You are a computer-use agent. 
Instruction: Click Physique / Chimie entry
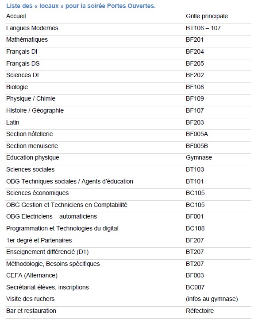31,99
